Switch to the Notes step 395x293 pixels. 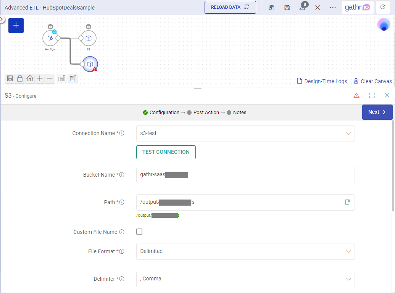pos(239,113)
